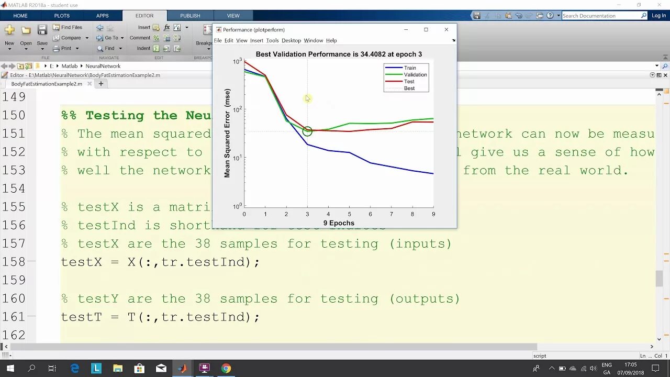
Task: Click the Help question mark icon
Action: click(550, 16)
